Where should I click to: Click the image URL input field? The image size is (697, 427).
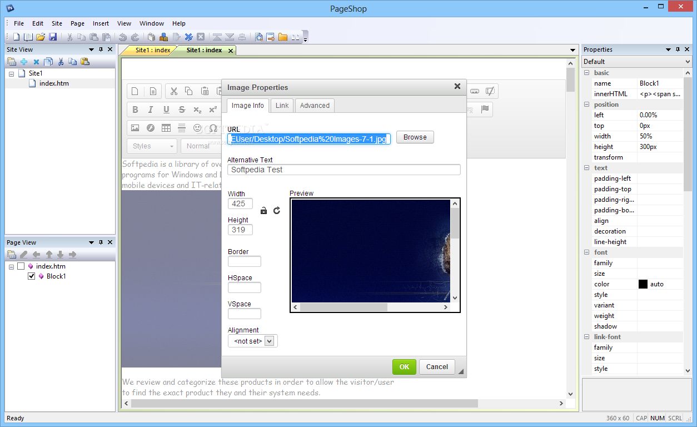(309, 139)
